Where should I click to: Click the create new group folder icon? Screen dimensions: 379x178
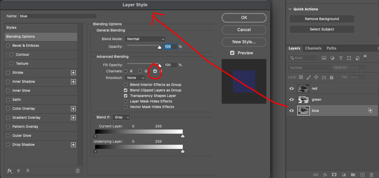pyautogui.click(x=353, y=175)
